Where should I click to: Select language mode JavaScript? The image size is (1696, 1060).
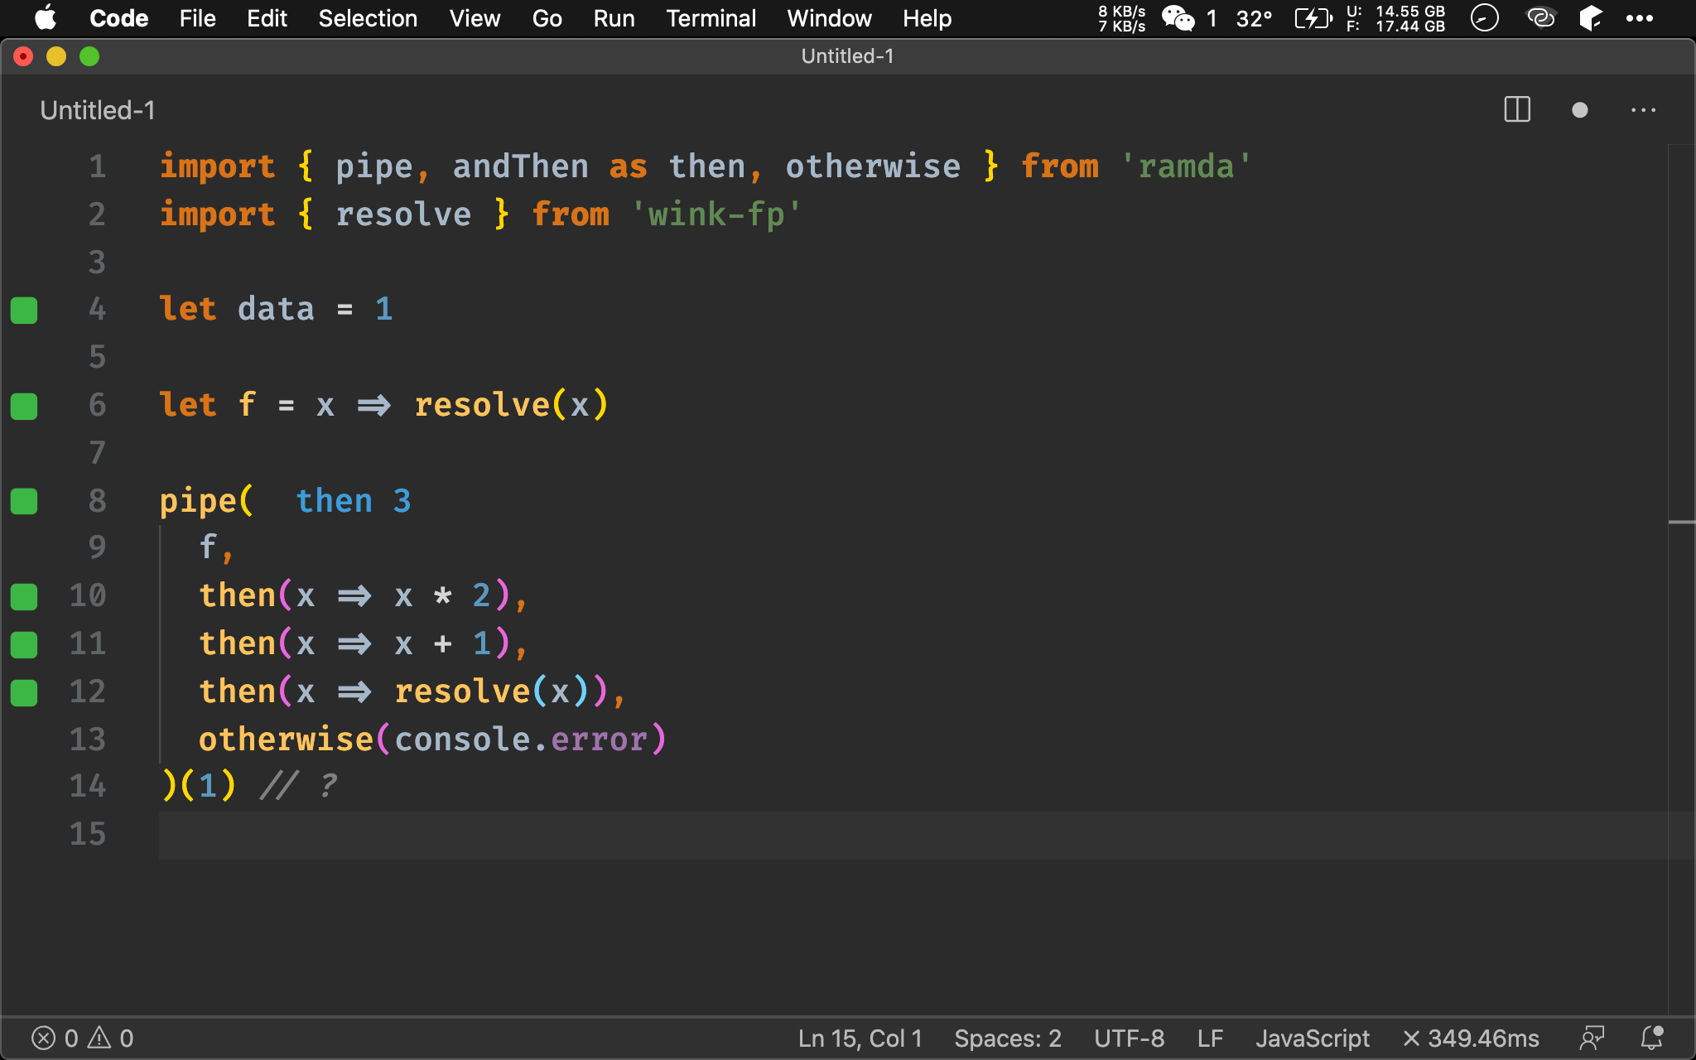coord(1313,1038)
